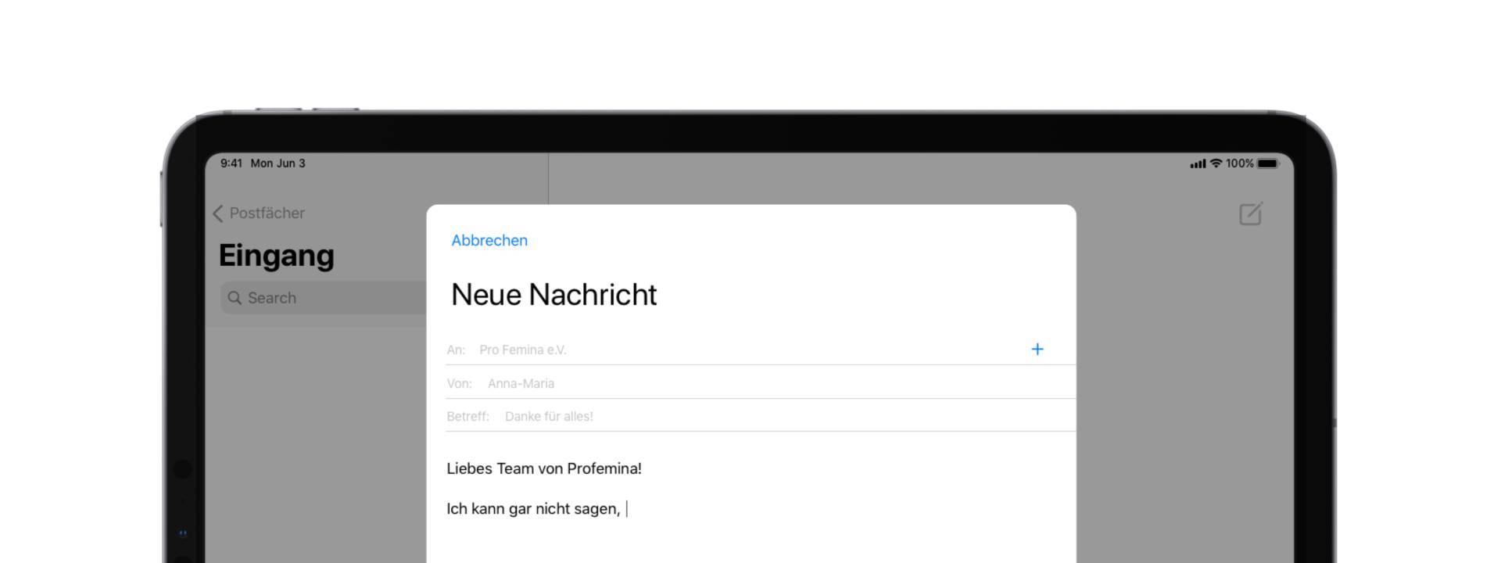Tap the compose new message icon

click(x=1250, y=213)
